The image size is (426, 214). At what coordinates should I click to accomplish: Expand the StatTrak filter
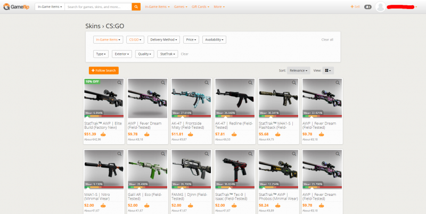pyautogui.click(x=167, y=54)
